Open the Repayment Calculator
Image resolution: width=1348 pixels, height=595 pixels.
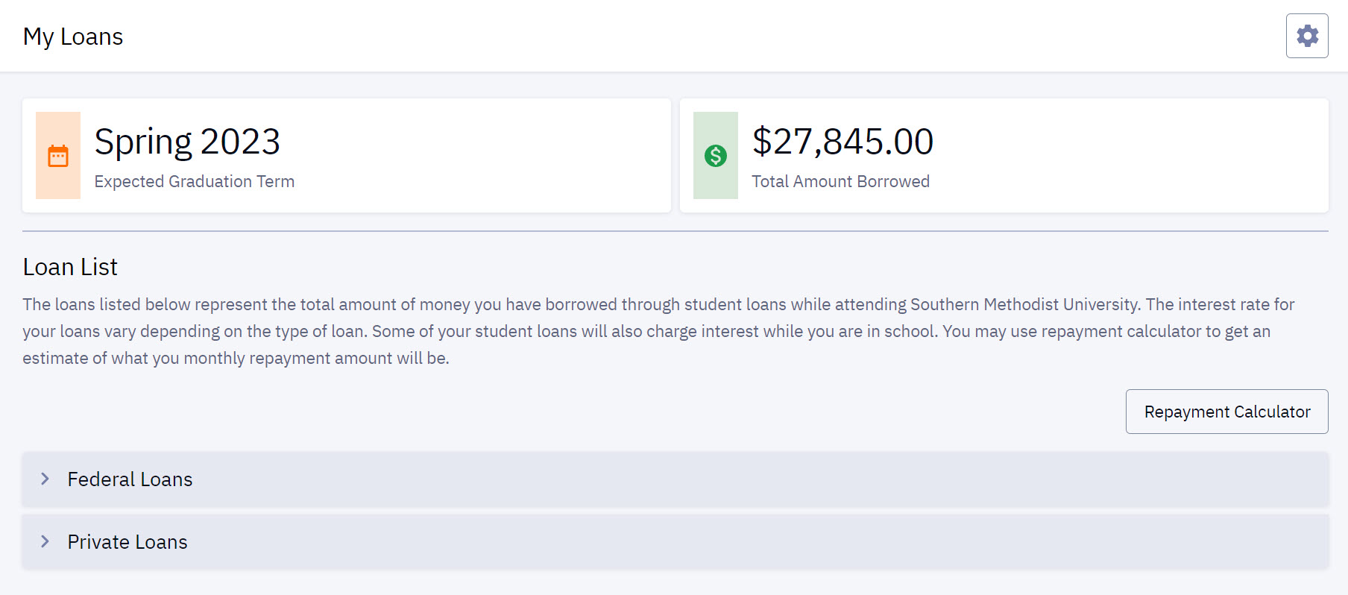(1227, 412)
